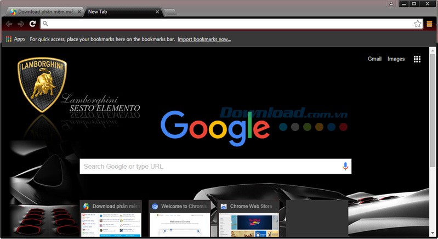
Task: Open Chrome Web Store thumbnail
Action: point(248,219)
